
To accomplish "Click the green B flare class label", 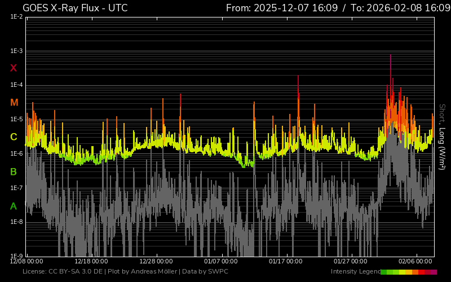I will [14, 171].
